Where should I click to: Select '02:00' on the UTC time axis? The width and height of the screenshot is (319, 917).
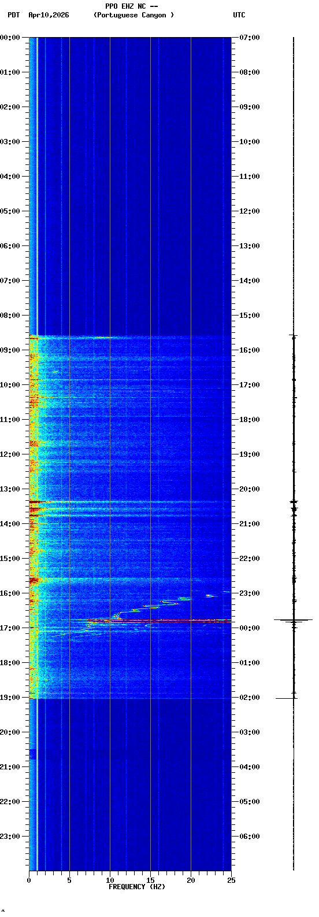(x=250, y=698)
